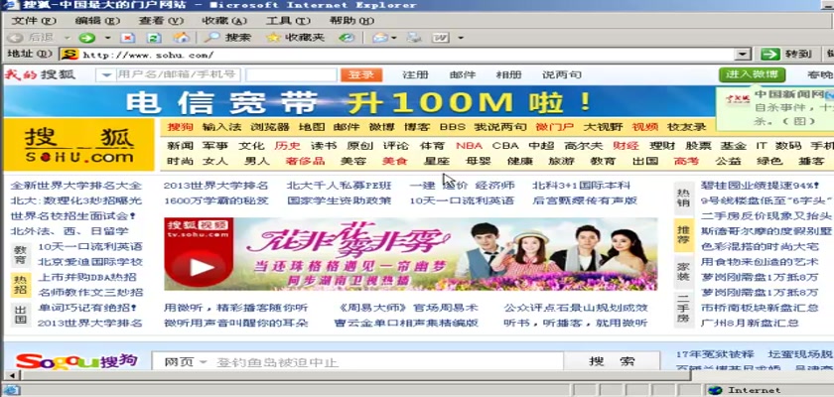Click the Print icon in toolbar
Image resolution: width=834 pixels, height=397 pixels.
coord(414,38)
